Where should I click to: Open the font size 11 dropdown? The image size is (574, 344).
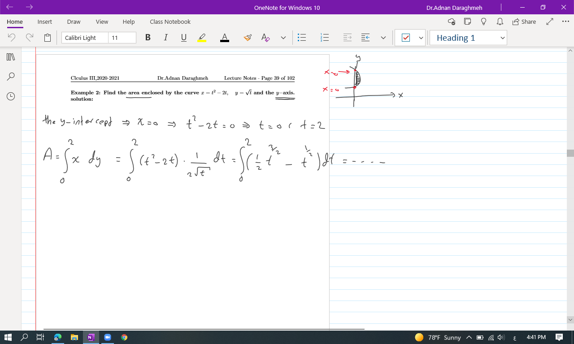point(122,38)
